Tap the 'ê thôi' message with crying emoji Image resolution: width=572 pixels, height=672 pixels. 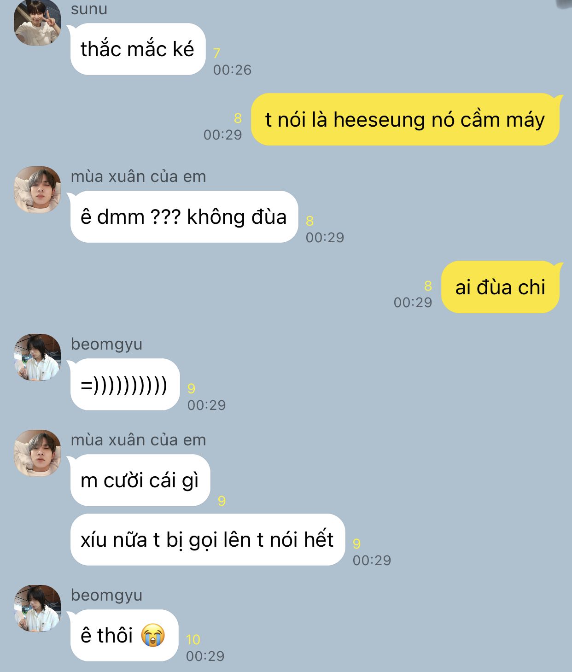tap(124, 635)
